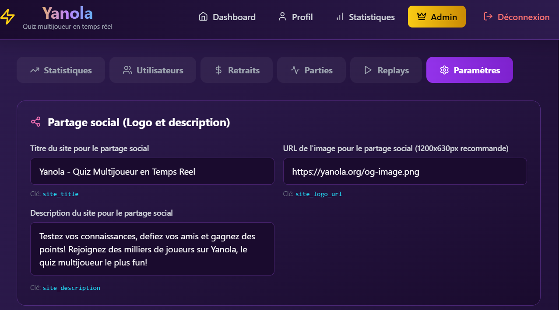The height and width of the screenshot is (310, 559).
Task: Click the gear icon on Paramètres tab
Action: 444,70
